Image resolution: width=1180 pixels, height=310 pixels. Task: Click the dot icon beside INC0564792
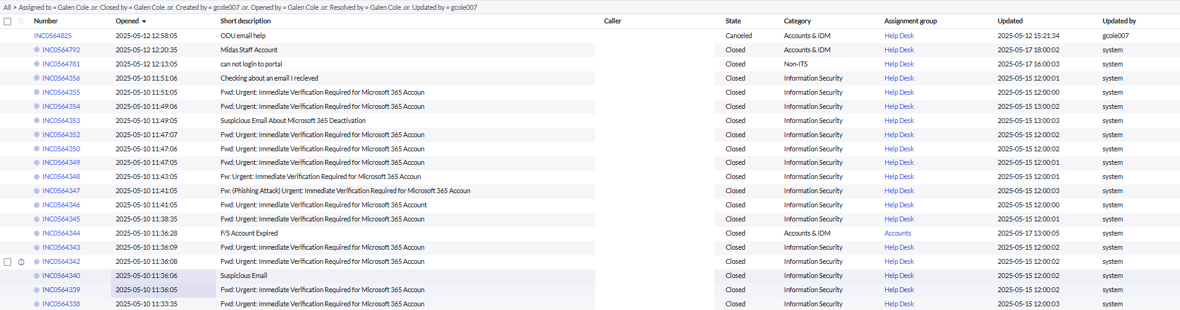(37, 50)
